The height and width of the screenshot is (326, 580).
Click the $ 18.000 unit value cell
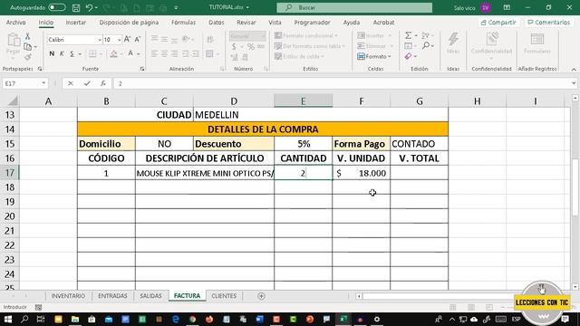tap(361, 173)
